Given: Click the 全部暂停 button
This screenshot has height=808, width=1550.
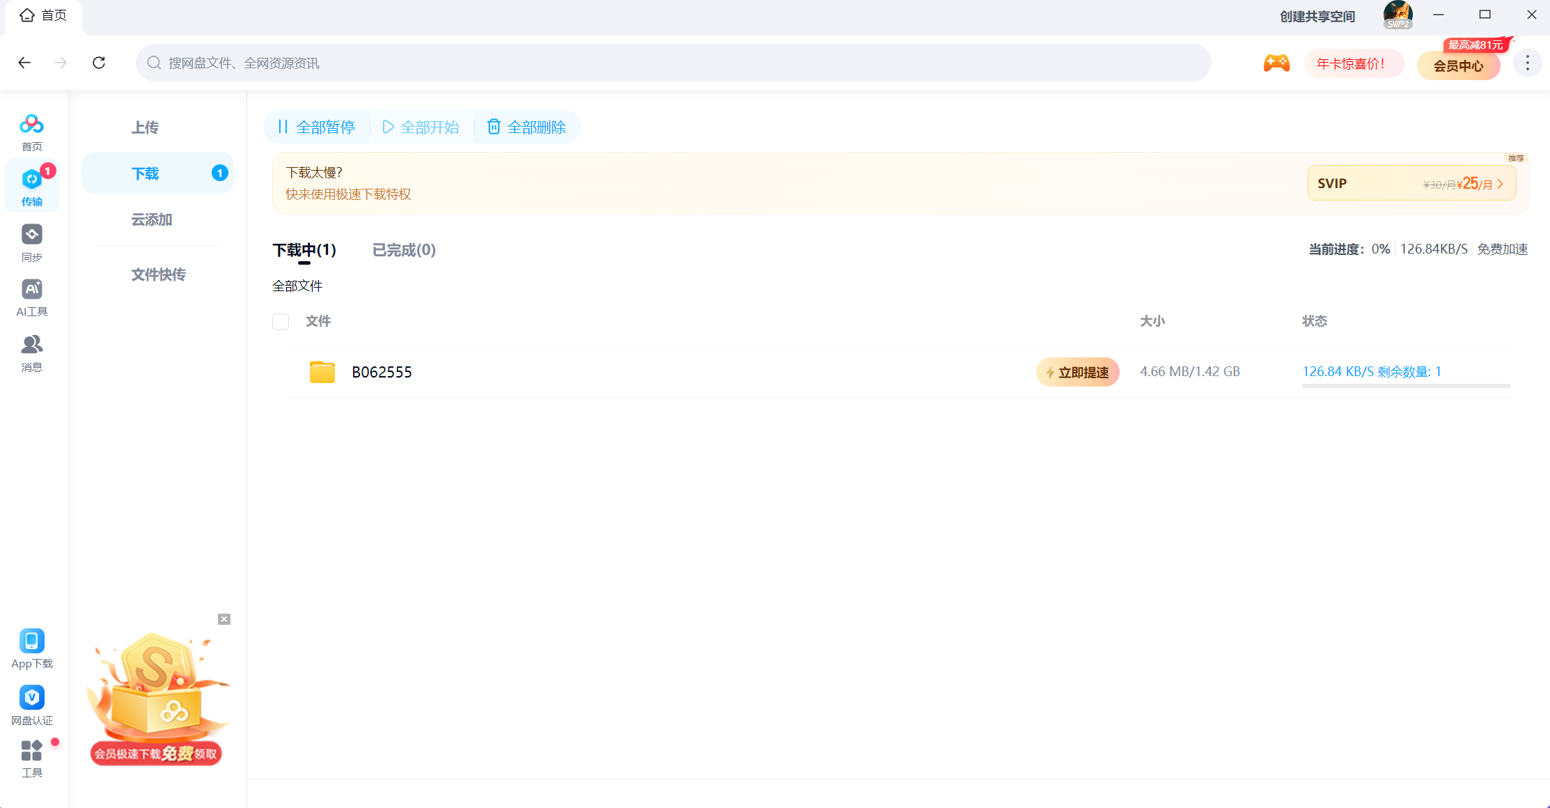Looking at the screenshot, I should click(317, 127).
